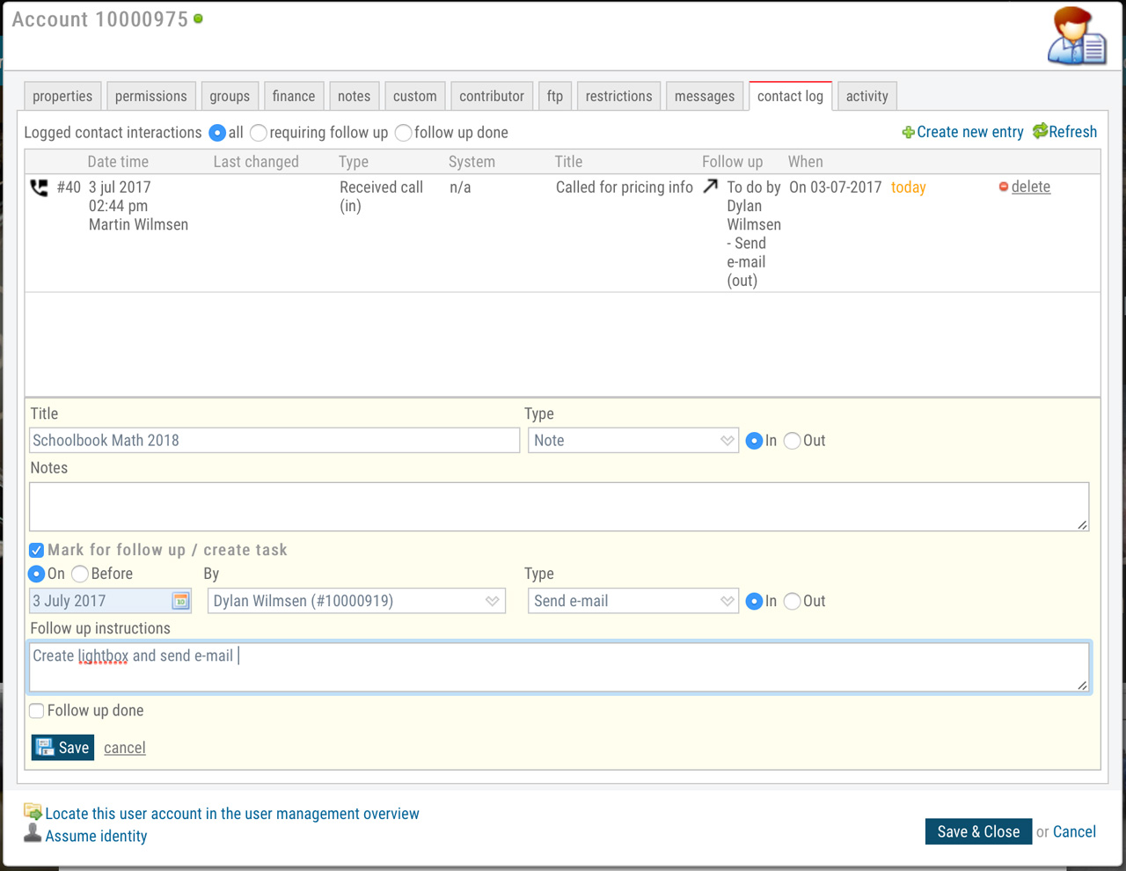
Task: Uncheck Mark for follow up checkbox
Action: pos(37,550)
